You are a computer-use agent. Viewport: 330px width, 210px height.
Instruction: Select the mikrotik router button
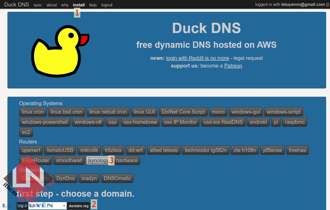[x=89, y=150]
